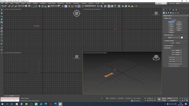Image resolution: width=189 pixels, height=106 pixels.
Task: Open the Edit menu
Action: pos(6,3)
